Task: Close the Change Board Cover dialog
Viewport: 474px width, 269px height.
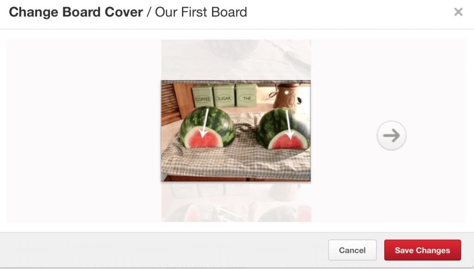Action: pos(458,12)
